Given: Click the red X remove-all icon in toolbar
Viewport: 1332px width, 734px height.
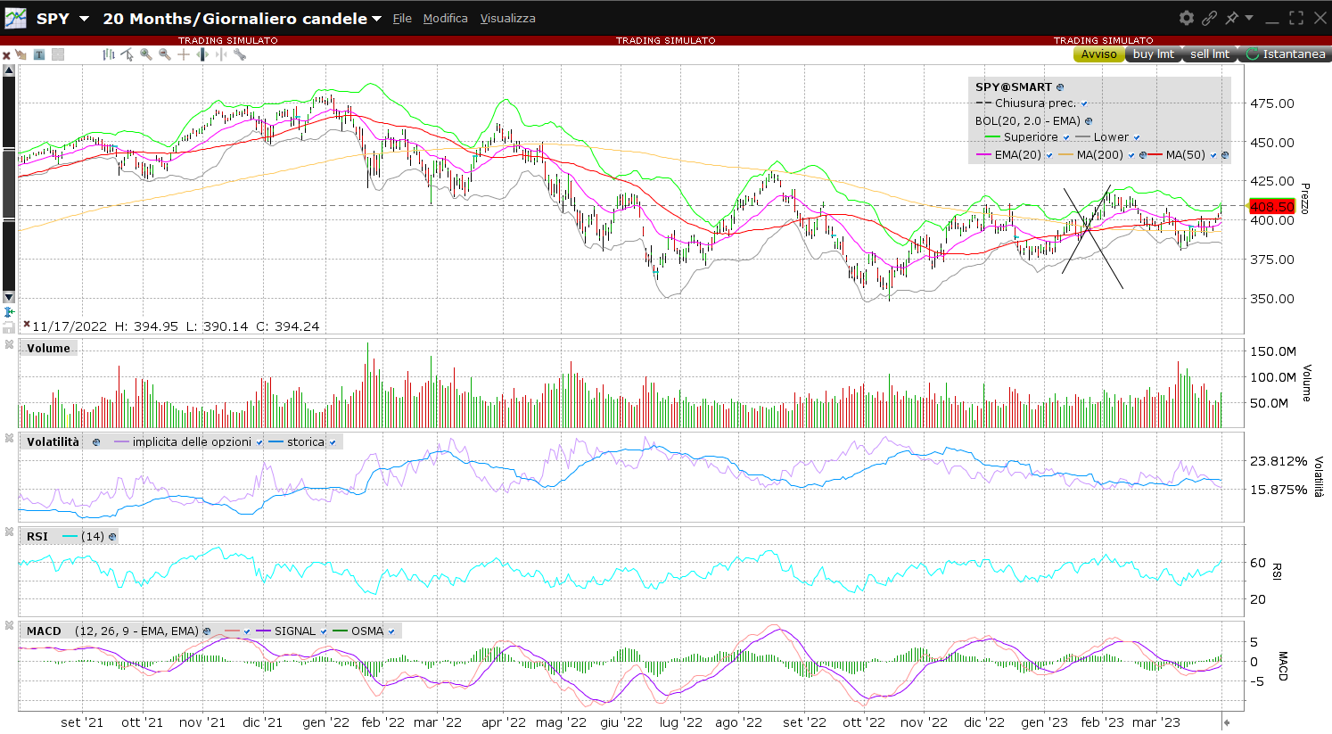Looking at the screenshot, I should (6, 55).
